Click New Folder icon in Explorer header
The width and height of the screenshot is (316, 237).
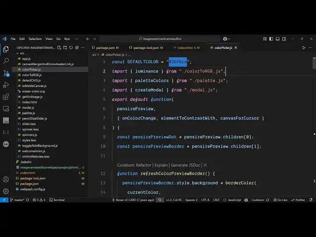pyautogui.click(x=65, y=48)
